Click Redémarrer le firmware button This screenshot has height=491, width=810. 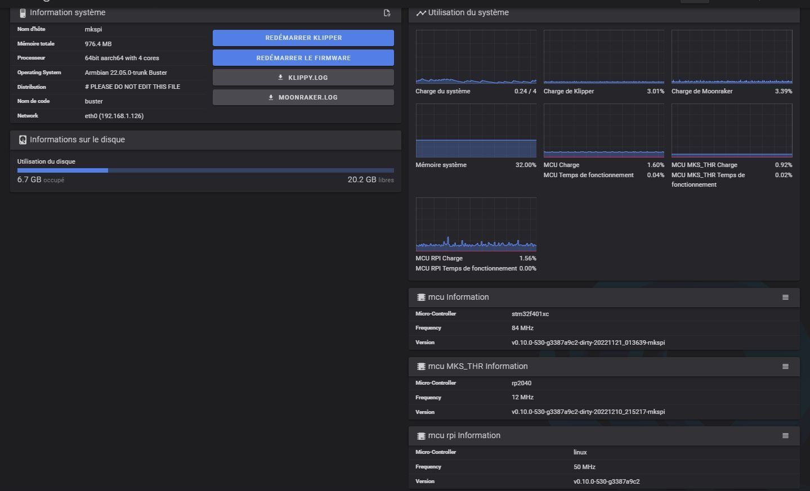(x=303, y=58)
